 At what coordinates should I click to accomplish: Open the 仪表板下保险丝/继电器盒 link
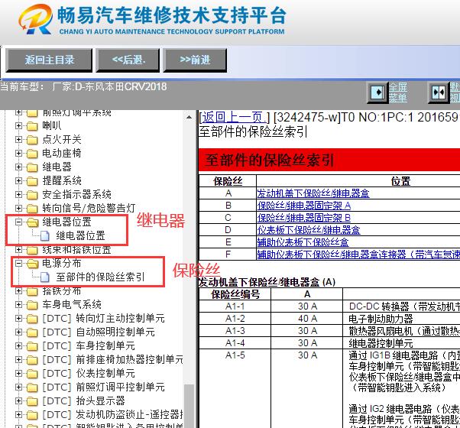click(x=309, y=230)
